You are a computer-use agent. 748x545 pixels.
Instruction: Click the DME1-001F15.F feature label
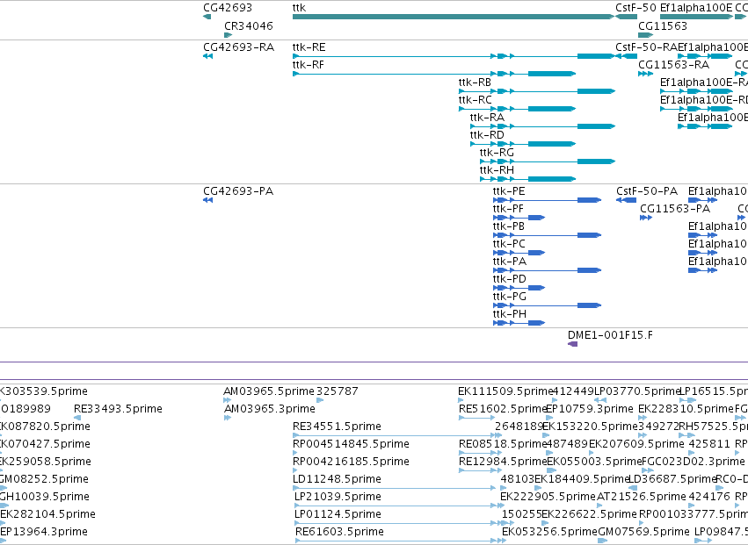[x=610, y=335]
